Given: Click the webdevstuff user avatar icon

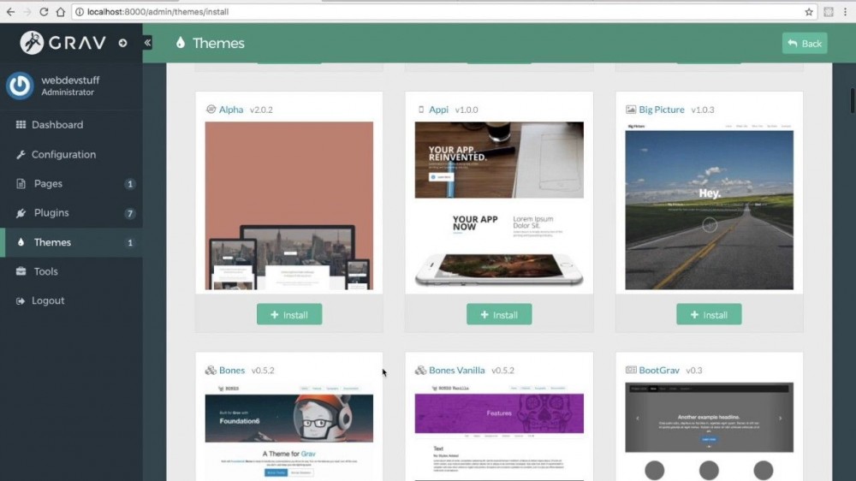Looking at the screenshot, I should (20, 86).
